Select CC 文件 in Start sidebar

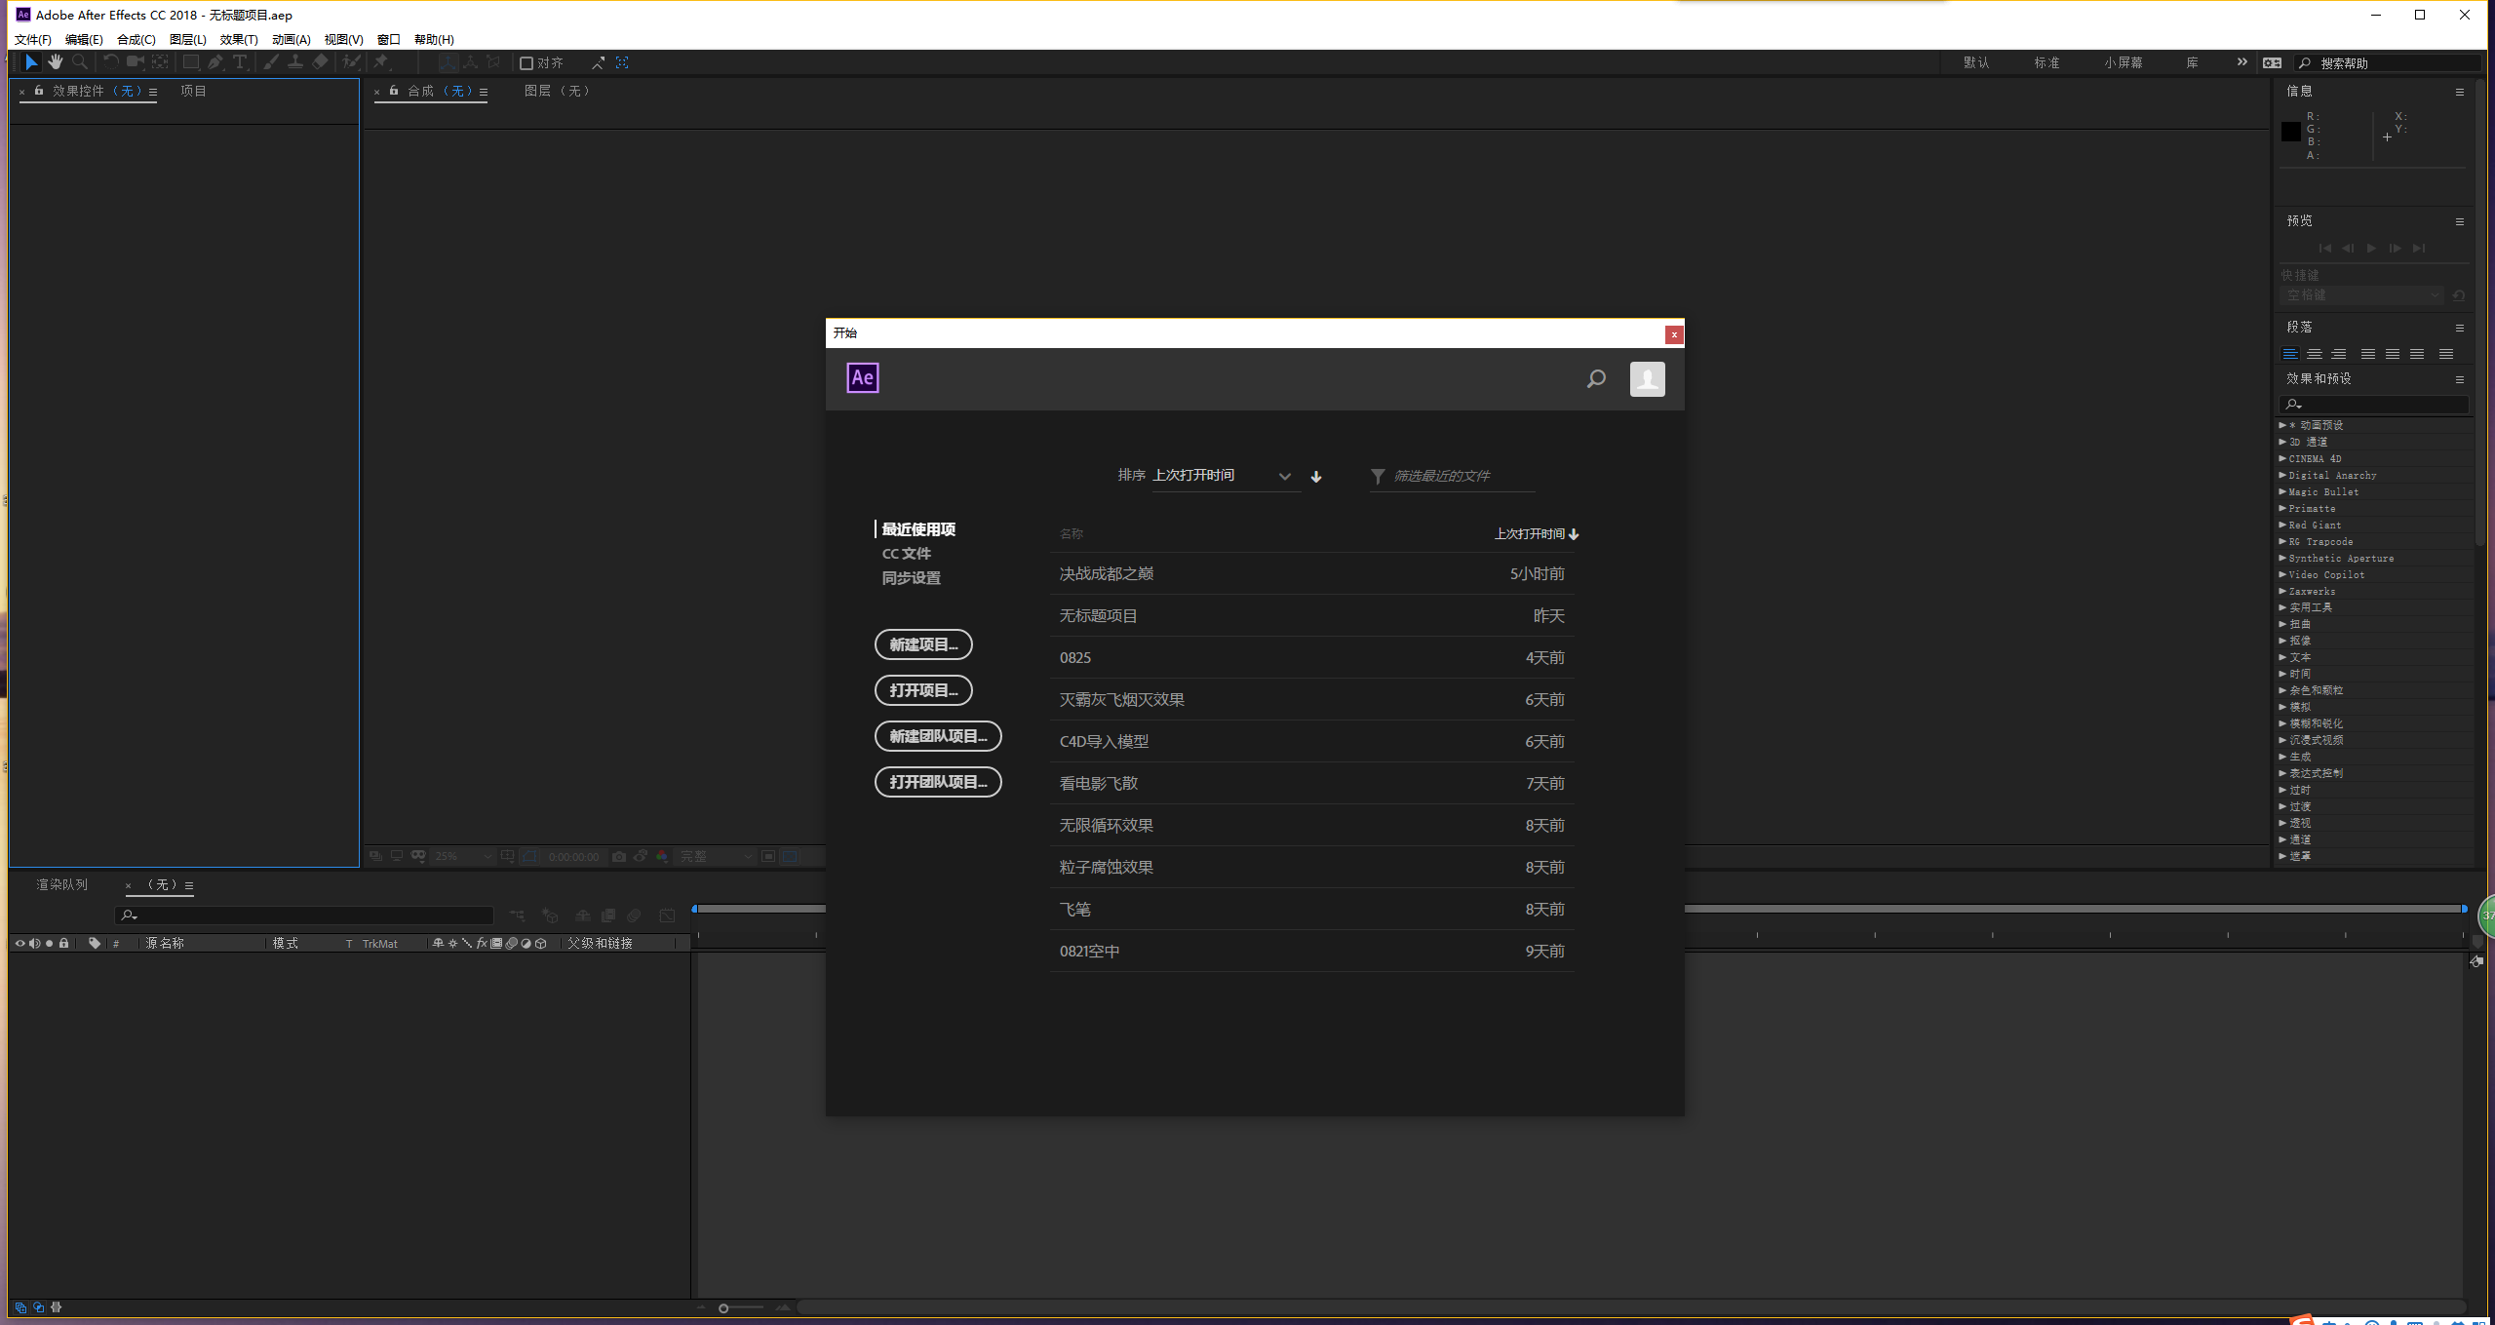click(x=907, y=553)
